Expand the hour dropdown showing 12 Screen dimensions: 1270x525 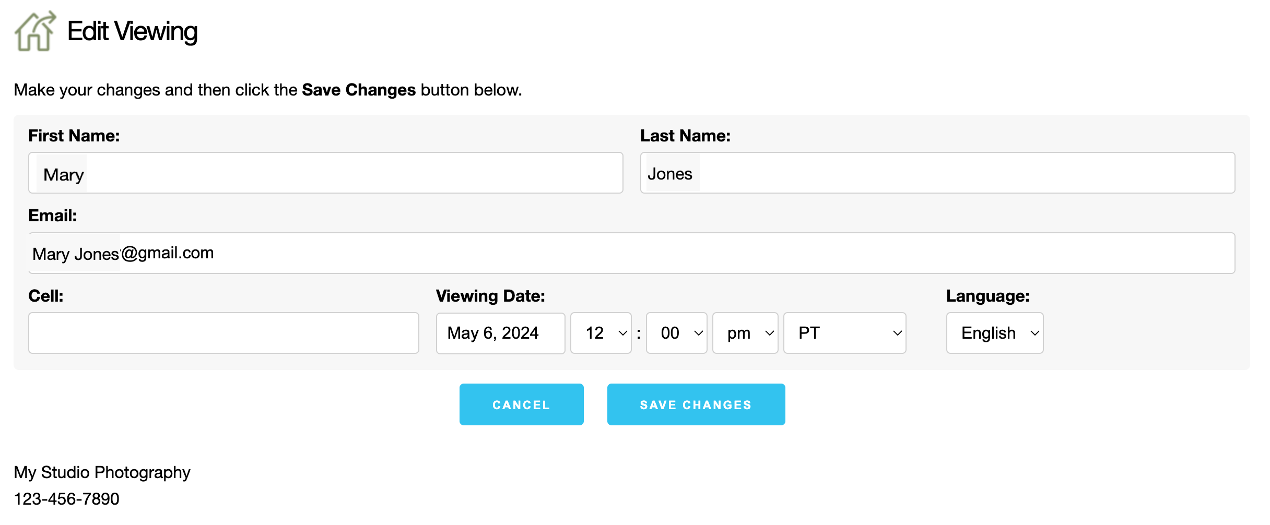601,333
